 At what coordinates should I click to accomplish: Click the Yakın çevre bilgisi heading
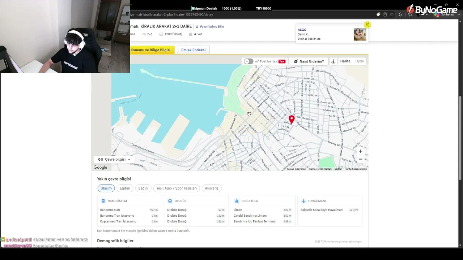click(114, 179)
